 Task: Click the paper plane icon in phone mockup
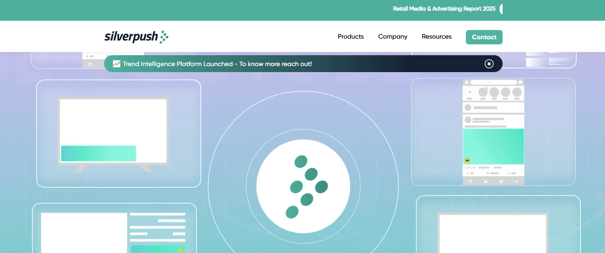469,92
